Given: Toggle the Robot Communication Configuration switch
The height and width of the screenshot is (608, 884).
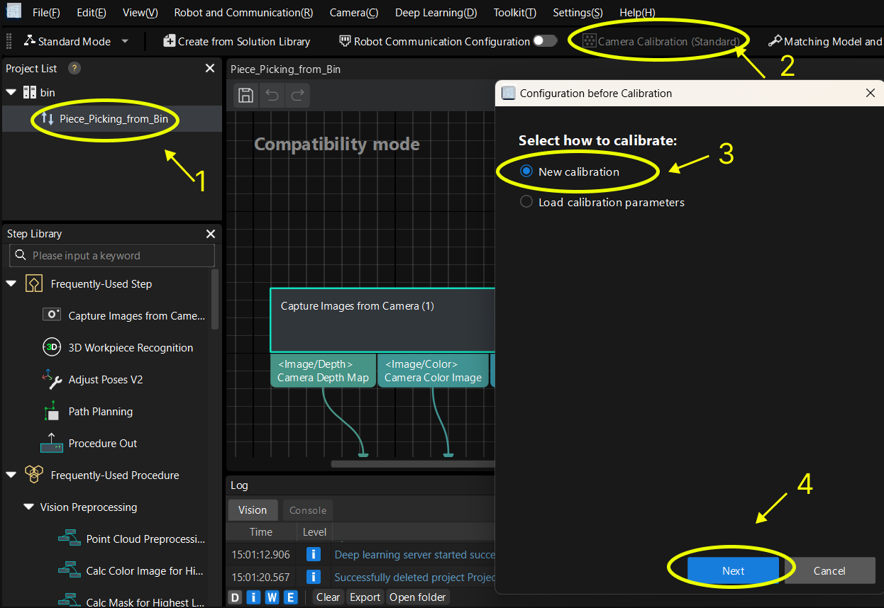Looking at the screenshot, I should point(545,41).
